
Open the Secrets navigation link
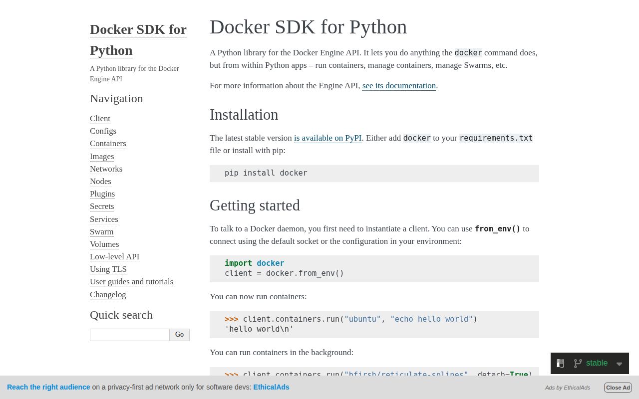pos(102,206)
